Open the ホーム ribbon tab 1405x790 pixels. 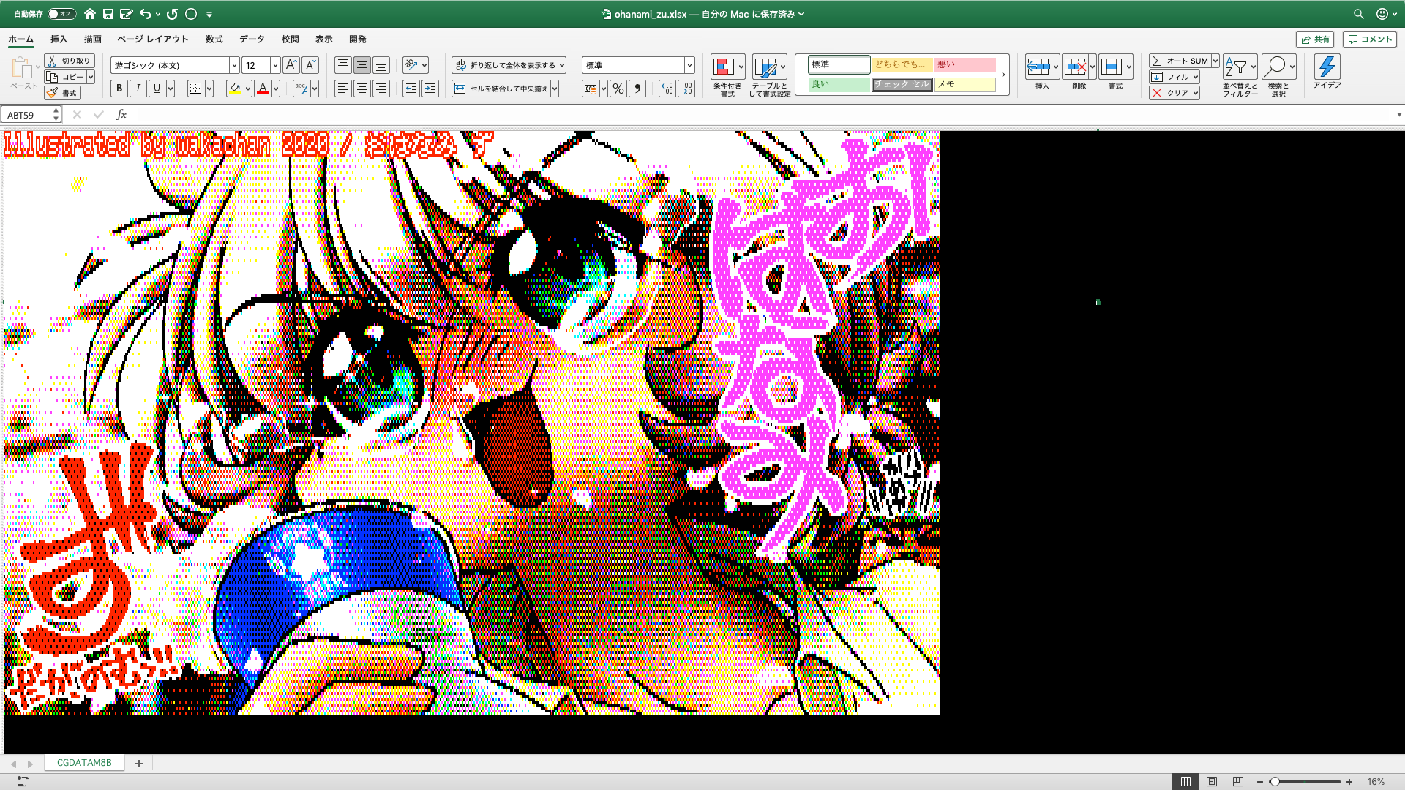(x=20, y=39)
